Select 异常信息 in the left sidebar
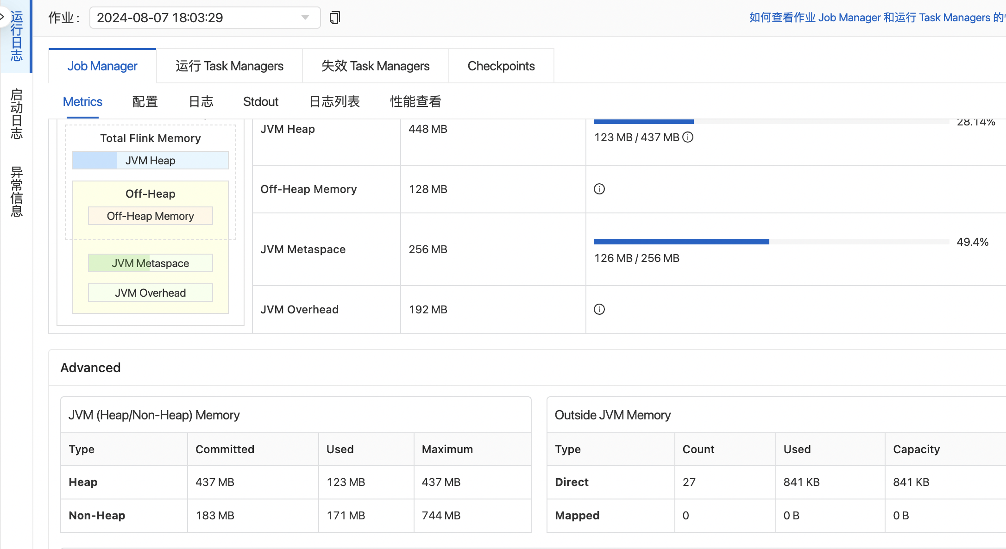Screen dimensions: 1006x549 tap(17, 192)
